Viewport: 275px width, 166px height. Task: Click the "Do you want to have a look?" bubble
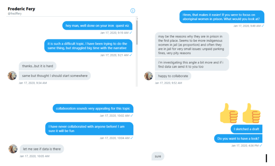[x=239, y=139]
